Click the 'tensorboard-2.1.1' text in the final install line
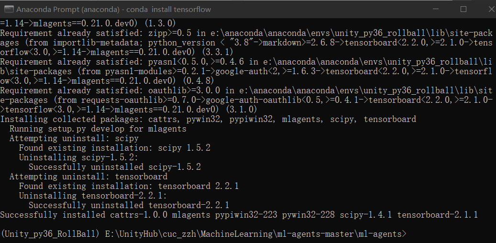 pos(437,215)
